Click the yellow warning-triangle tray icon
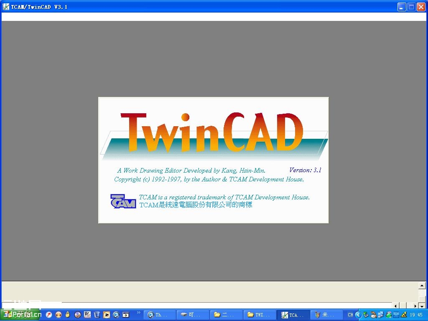Image resolution: width=428 pixels, height=321 pixels. coord(404,315)
